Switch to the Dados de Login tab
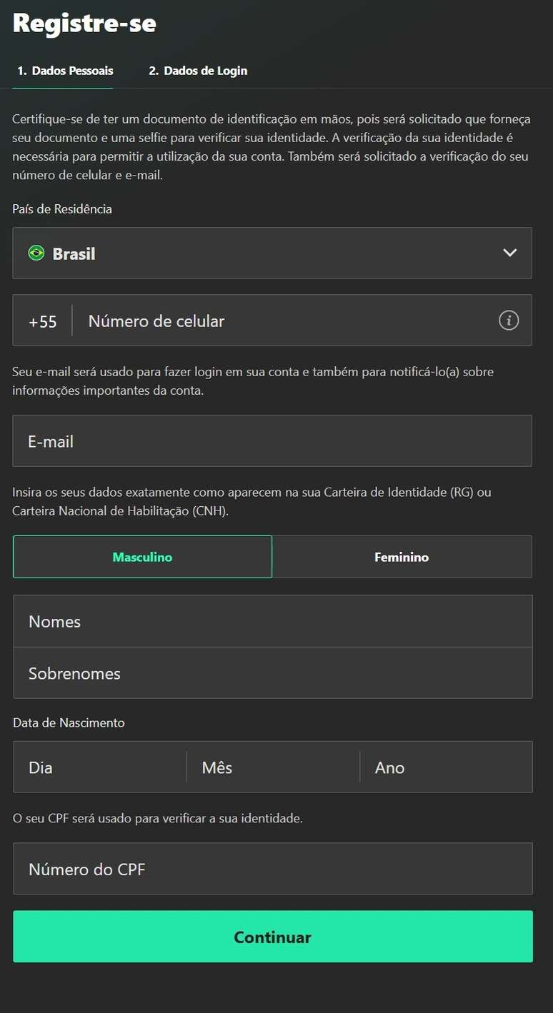 point(197,70)
